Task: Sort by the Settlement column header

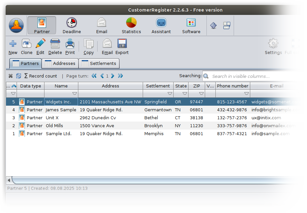Action: [x=158, y=86]
